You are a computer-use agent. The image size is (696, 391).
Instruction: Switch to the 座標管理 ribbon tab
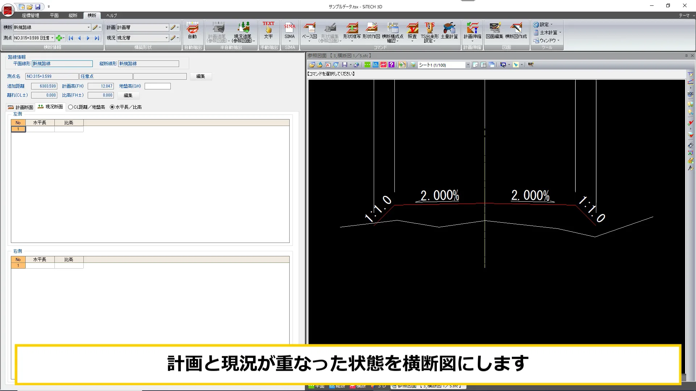(30, 16)
